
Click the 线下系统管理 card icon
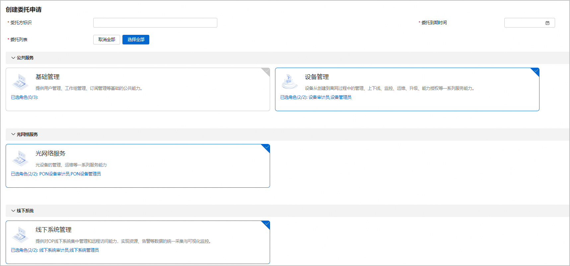[20, 235]
